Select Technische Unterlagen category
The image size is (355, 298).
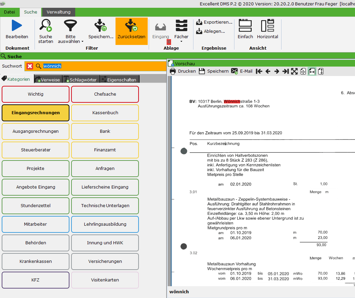tap(105, 206)
